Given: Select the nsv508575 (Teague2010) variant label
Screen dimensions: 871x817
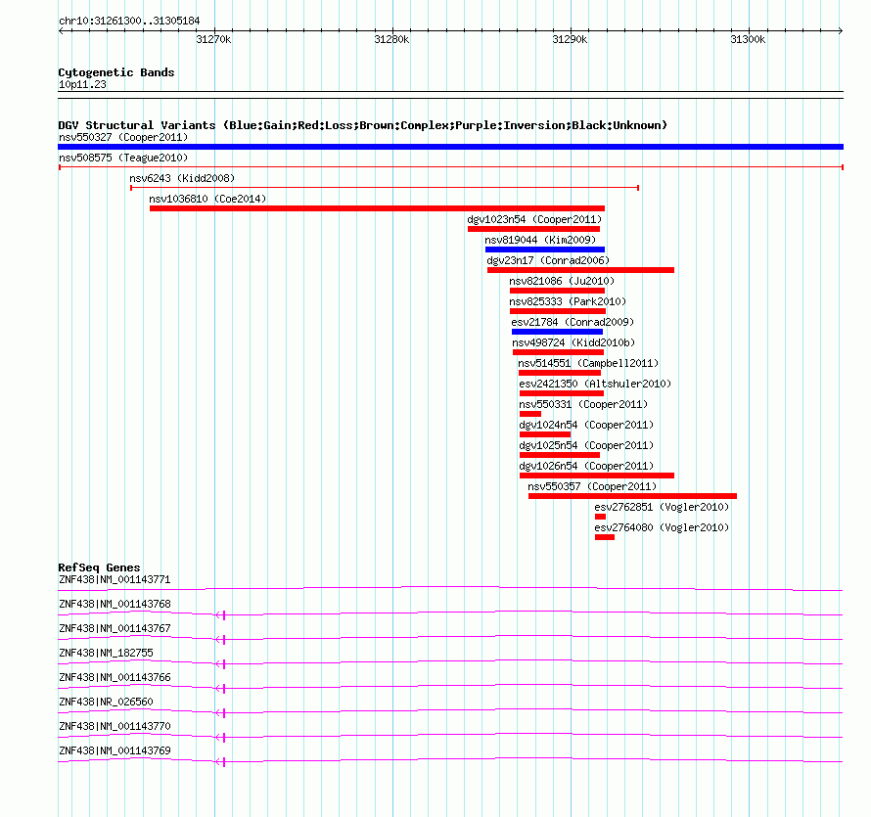Looking at the screenshot, I should [123, 158].
